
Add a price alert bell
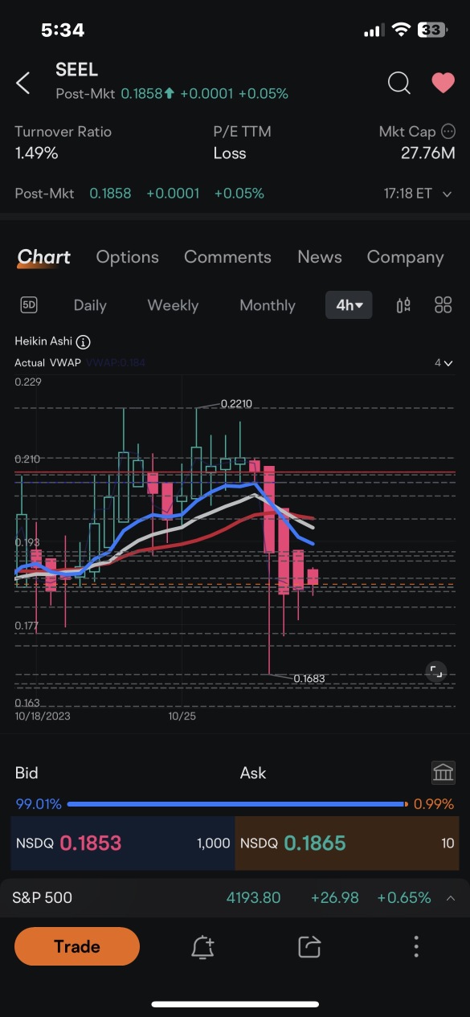202,947
